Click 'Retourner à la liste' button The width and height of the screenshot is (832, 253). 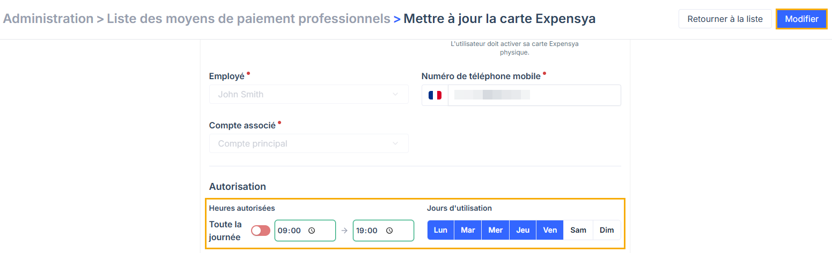point(724,19)
